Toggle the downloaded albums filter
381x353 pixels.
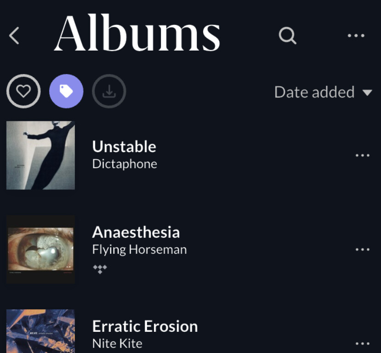point(109,92)
